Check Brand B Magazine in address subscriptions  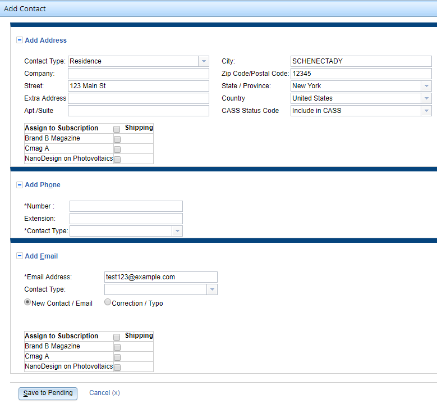[x=117, y=139]
